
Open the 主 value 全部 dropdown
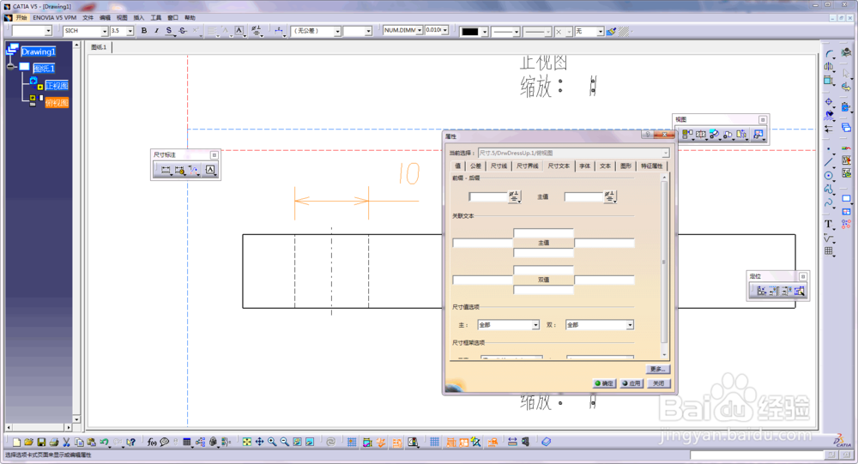(535, 325)
